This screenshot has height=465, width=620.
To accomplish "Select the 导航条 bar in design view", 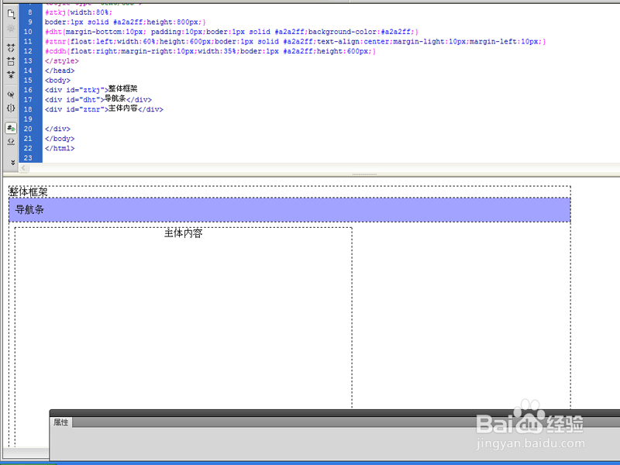I will click(289, 210).
